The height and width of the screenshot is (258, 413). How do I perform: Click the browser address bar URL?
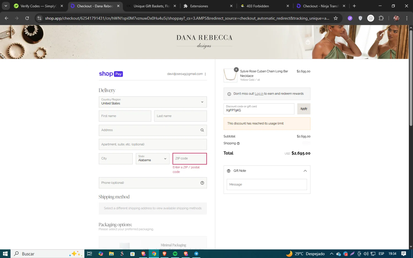[x=187, y=18]
